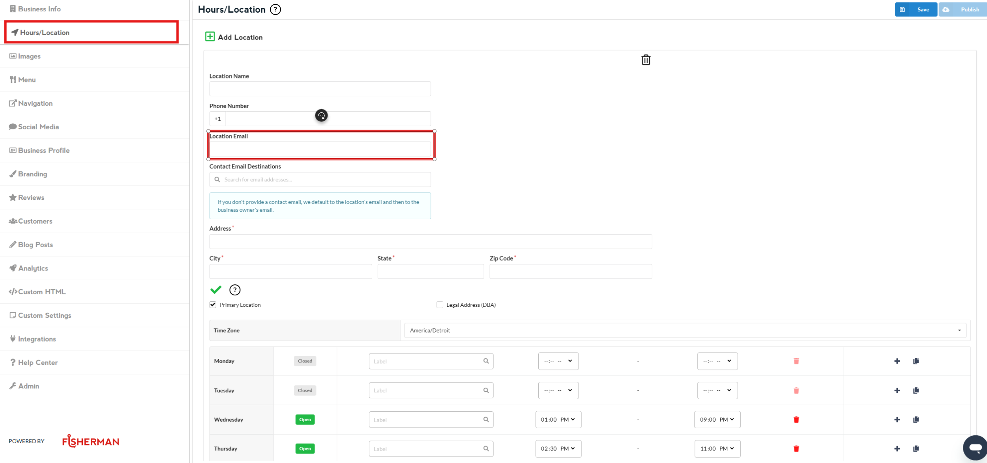Open the Time Zone America/Detroit dropdown
987x463 pixels.
coord(685,330)
